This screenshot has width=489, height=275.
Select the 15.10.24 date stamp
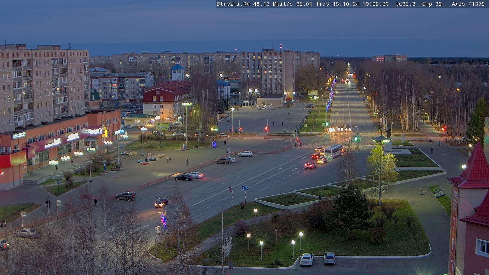[346, 4]
